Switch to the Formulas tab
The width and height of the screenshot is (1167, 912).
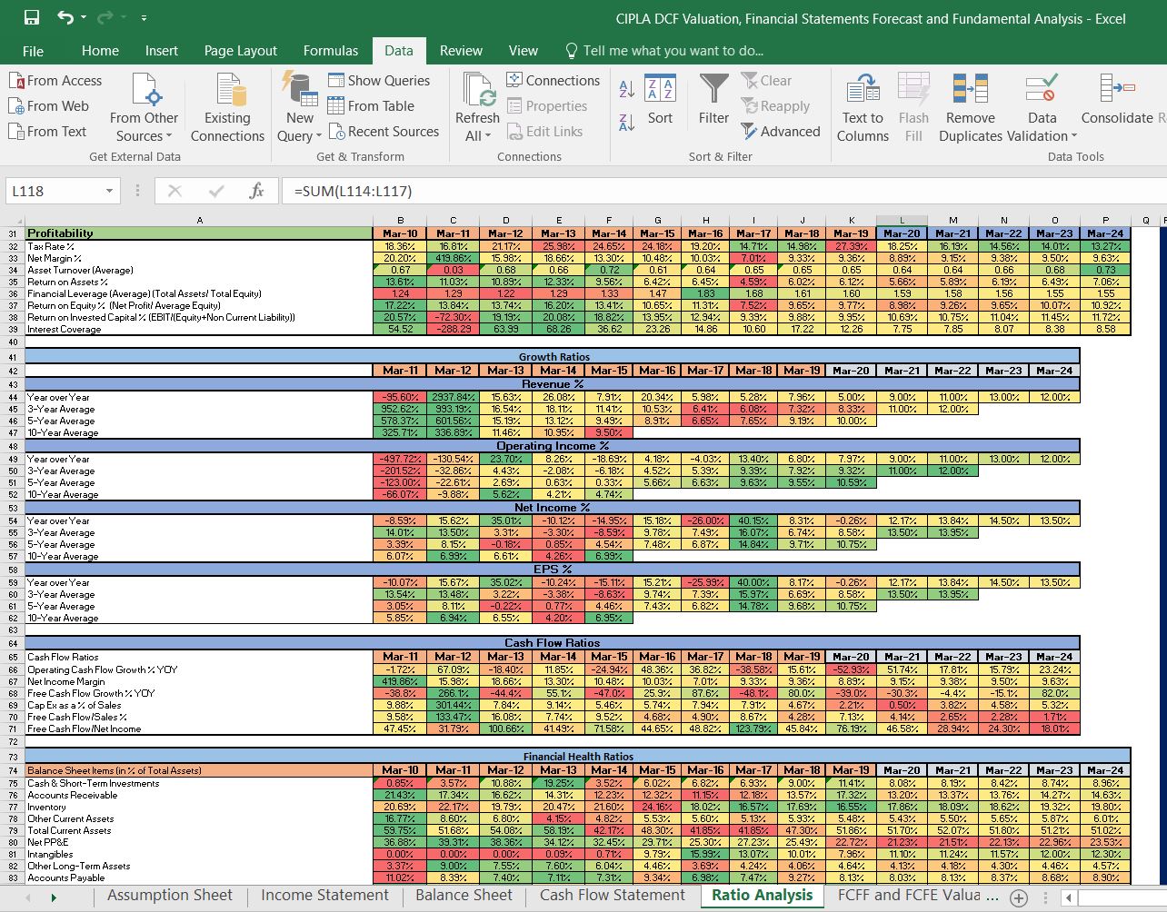coord(331,51)
